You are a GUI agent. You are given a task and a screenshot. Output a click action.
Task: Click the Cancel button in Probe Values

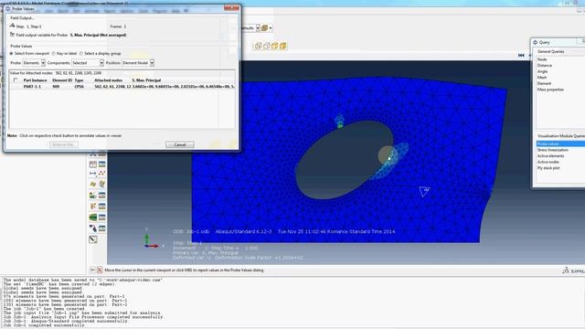pyautogui.click(x=180, y=144)
